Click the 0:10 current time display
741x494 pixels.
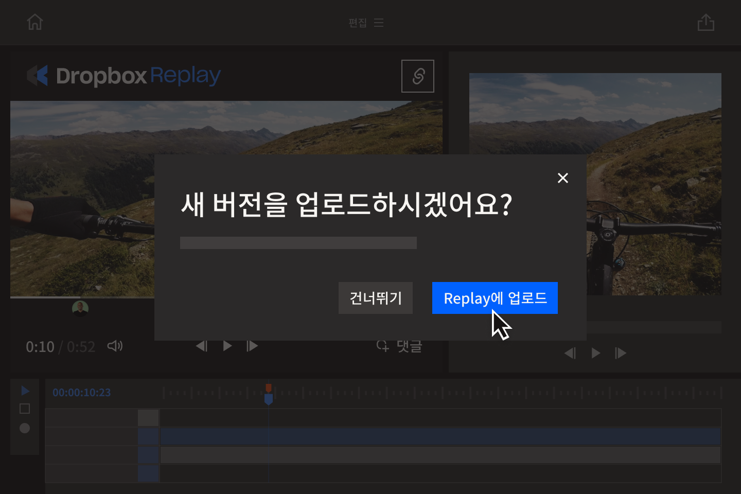[40, 347]
